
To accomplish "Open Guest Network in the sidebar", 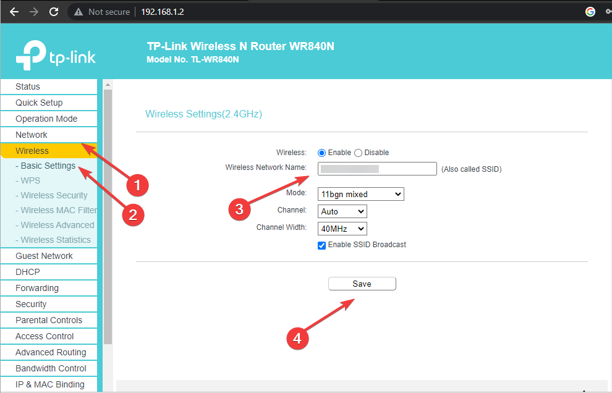I will point(49,256).
